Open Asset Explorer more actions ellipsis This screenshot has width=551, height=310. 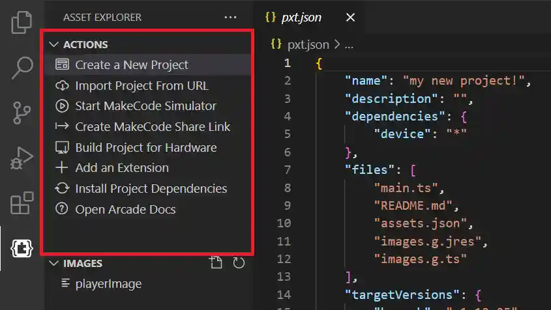(230, 17)
